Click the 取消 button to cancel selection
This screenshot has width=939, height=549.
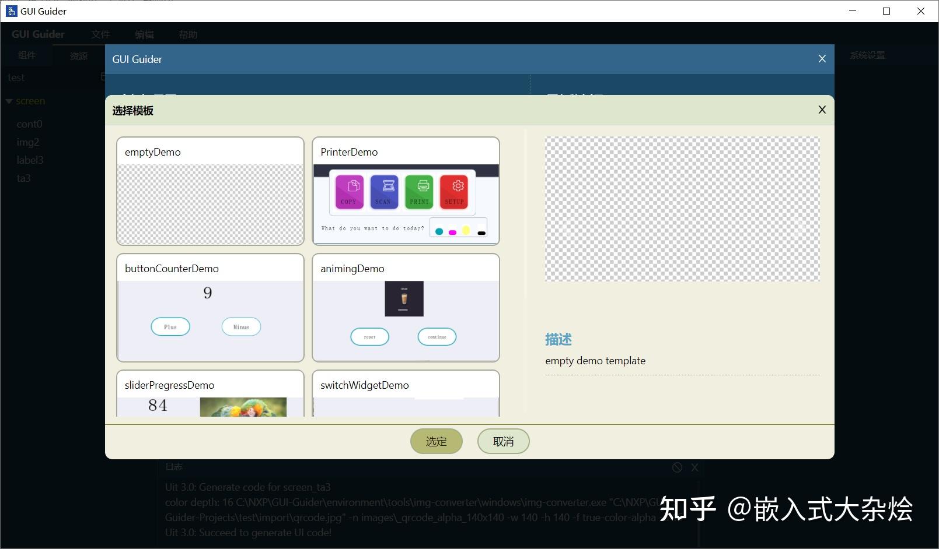(502, 441)
